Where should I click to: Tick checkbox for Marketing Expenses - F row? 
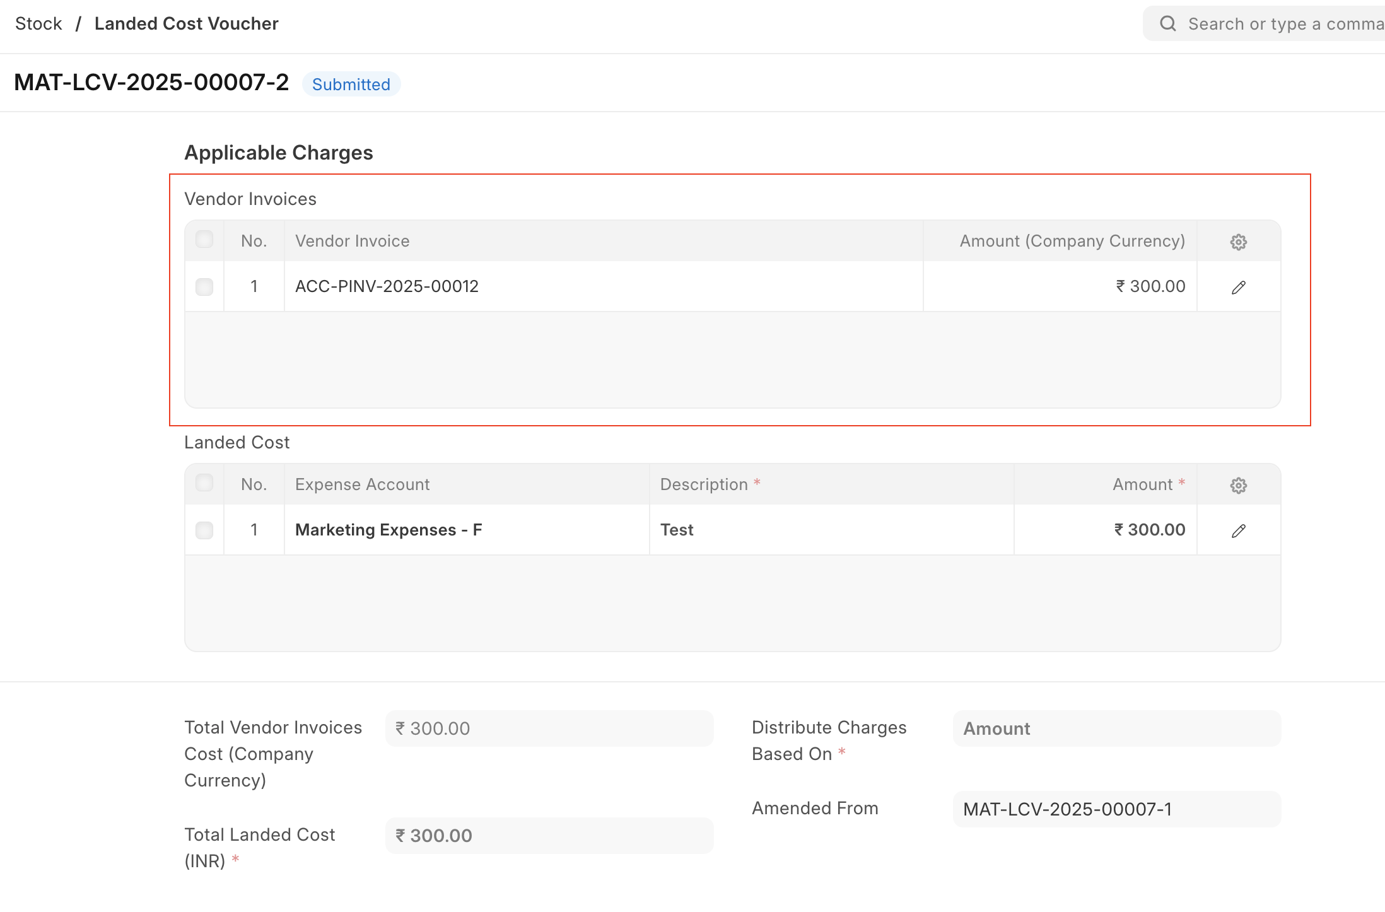(204, 530)
